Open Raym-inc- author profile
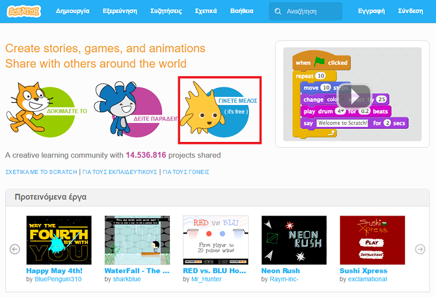This screenshot has height=297, width=436. point(284,279)
